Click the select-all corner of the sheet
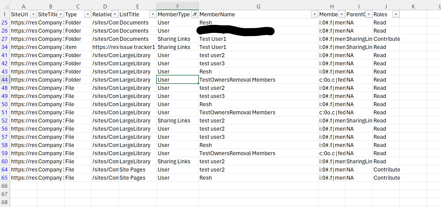441x207 pixels. 5,6
